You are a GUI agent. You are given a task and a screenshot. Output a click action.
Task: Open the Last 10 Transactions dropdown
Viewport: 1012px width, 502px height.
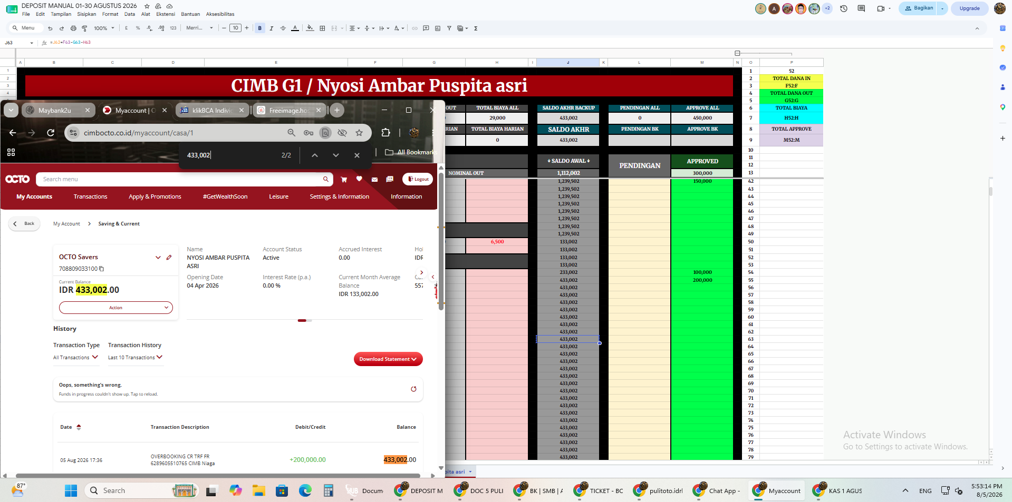coord(135,358)
